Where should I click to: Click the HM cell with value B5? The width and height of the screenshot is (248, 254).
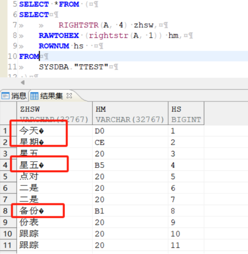130,165
